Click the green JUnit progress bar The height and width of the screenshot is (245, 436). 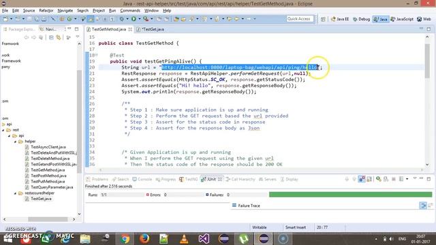[350, 195]
